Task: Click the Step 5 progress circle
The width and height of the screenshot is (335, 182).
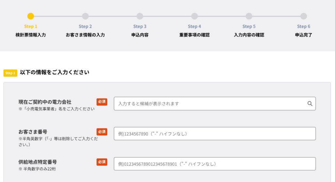Action: point(249,16)
